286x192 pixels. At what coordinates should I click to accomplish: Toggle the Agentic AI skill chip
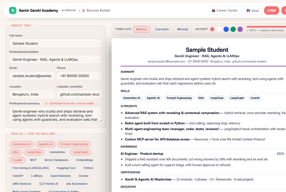click(46, 144)
